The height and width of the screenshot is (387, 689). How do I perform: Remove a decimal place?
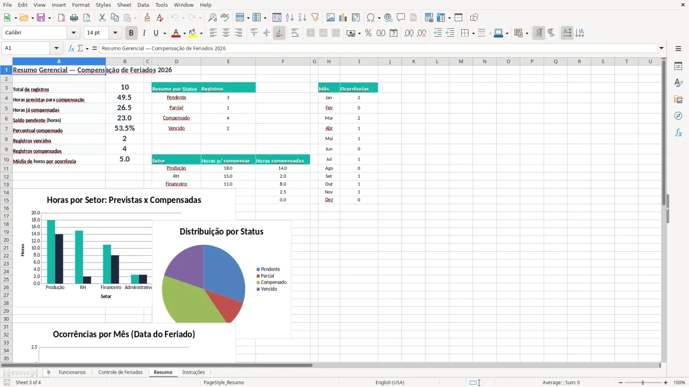[x=422, y=33]
